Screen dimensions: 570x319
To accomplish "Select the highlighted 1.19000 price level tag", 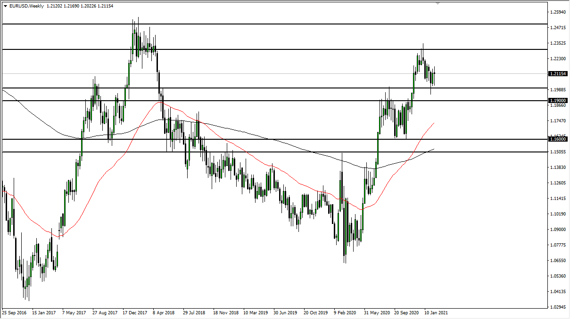I will pyautogui.click(x=558, y=100).
